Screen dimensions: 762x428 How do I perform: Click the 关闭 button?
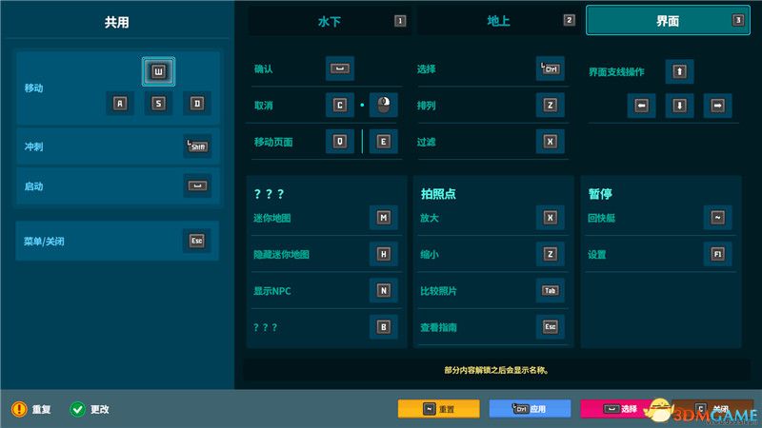coord(713,409)
